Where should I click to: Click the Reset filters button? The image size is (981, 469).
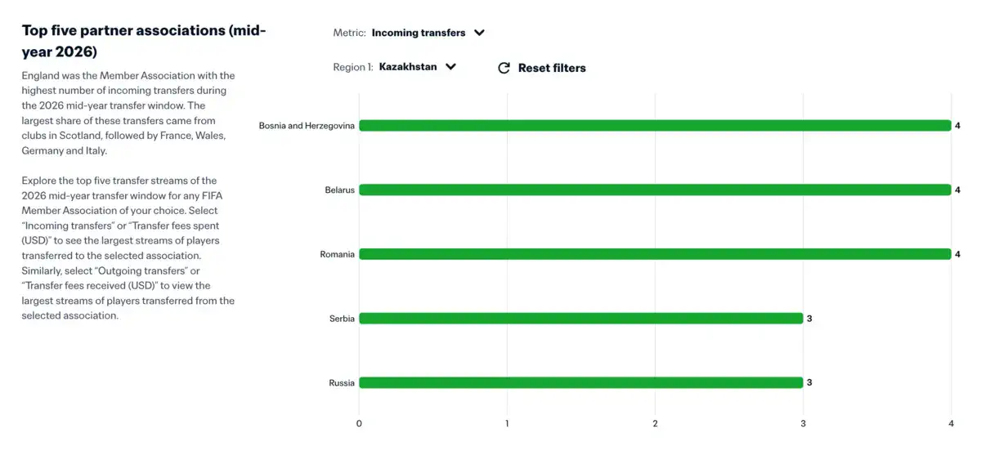click(x=541, y=68)
